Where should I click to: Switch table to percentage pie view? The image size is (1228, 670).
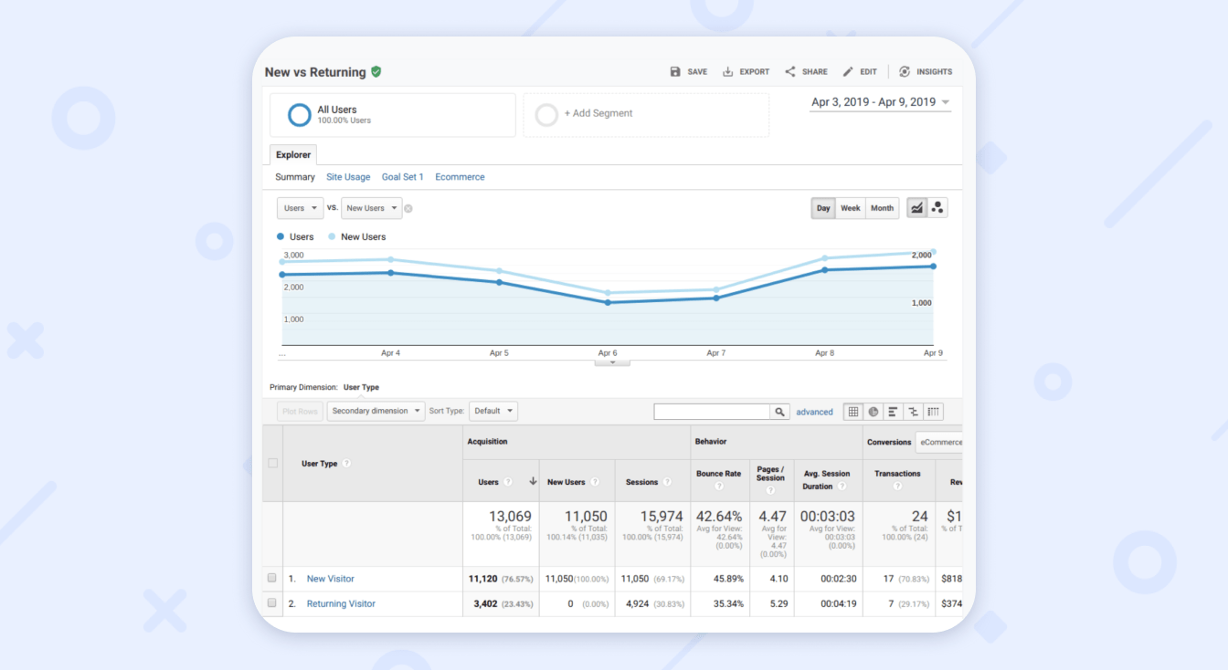(x=872, y=412)
